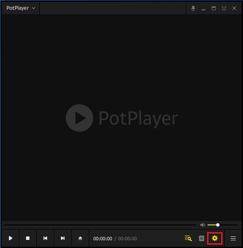Screen dimensions: 243x248
Task: Maximize the PotPlayer window
Action: [x=214, y=9]
